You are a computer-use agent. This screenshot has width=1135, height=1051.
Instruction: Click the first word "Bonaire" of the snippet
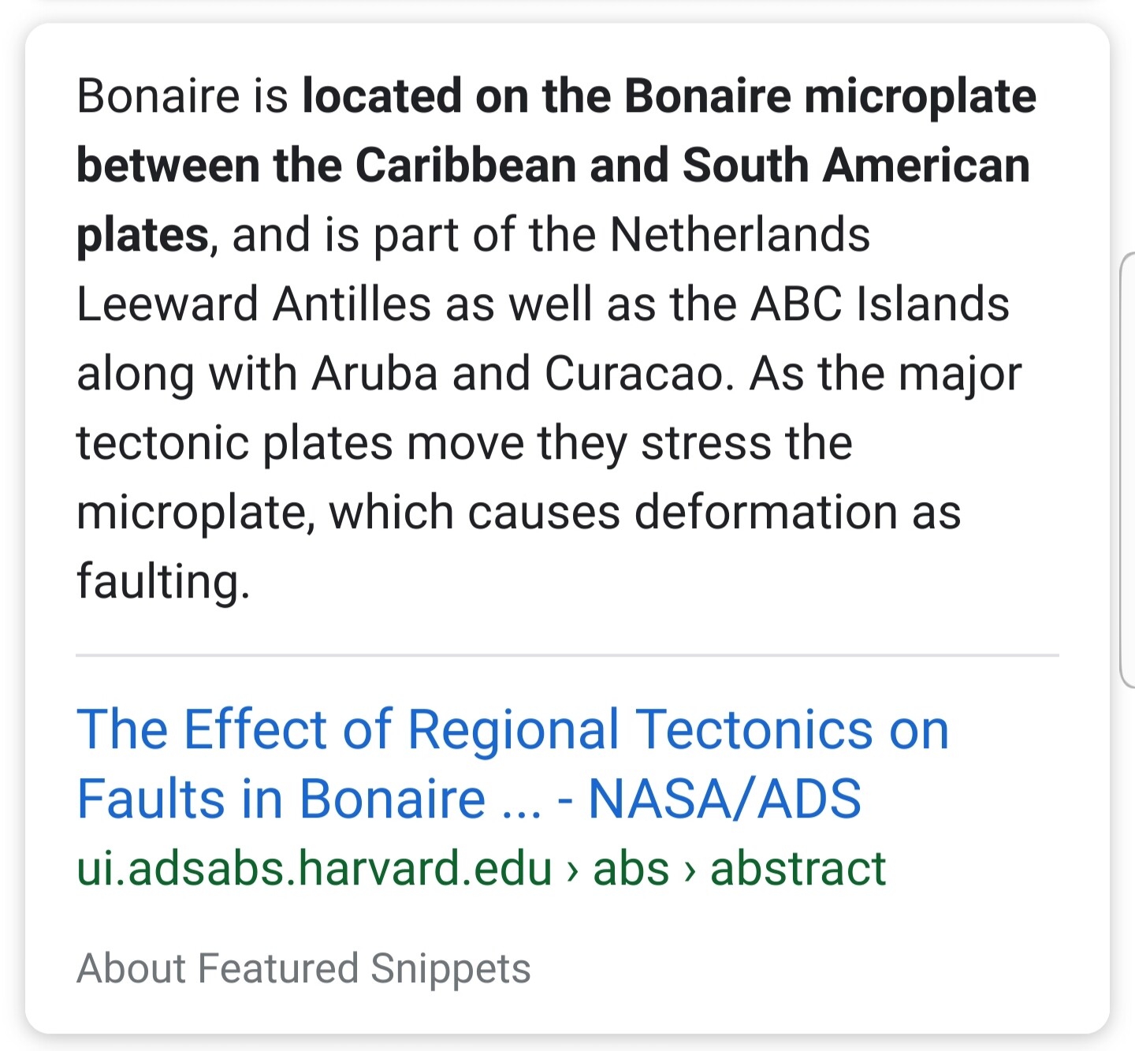tap(158, 96)
